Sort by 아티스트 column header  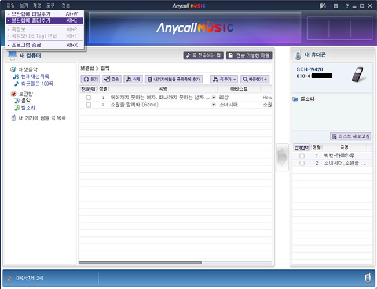239,89
